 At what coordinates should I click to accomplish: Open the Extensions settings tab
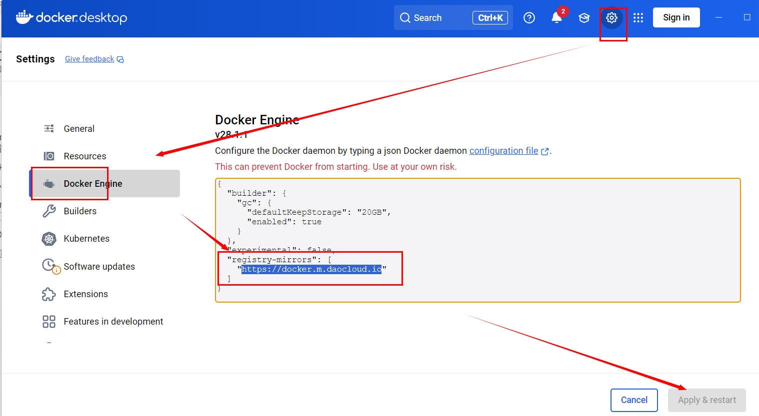(x=105, y=294)
